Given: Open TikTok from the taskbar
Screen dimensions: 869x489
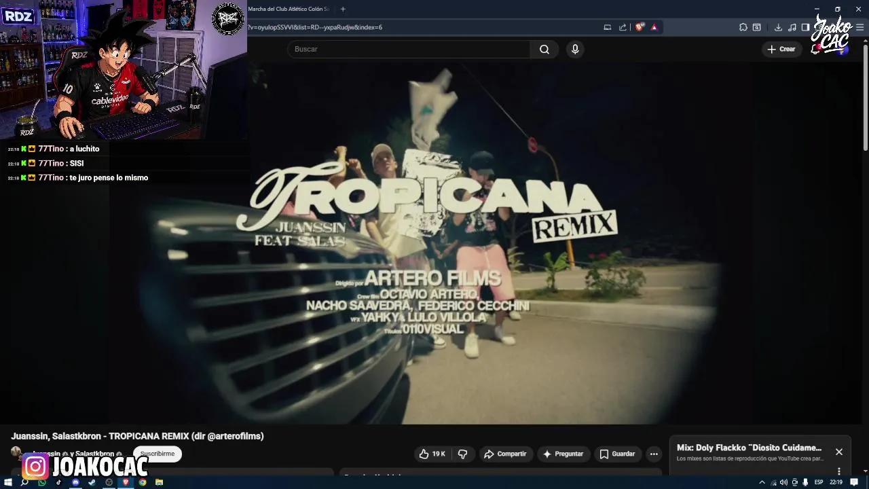Looking at the screenshot, I should coord(58,482).
